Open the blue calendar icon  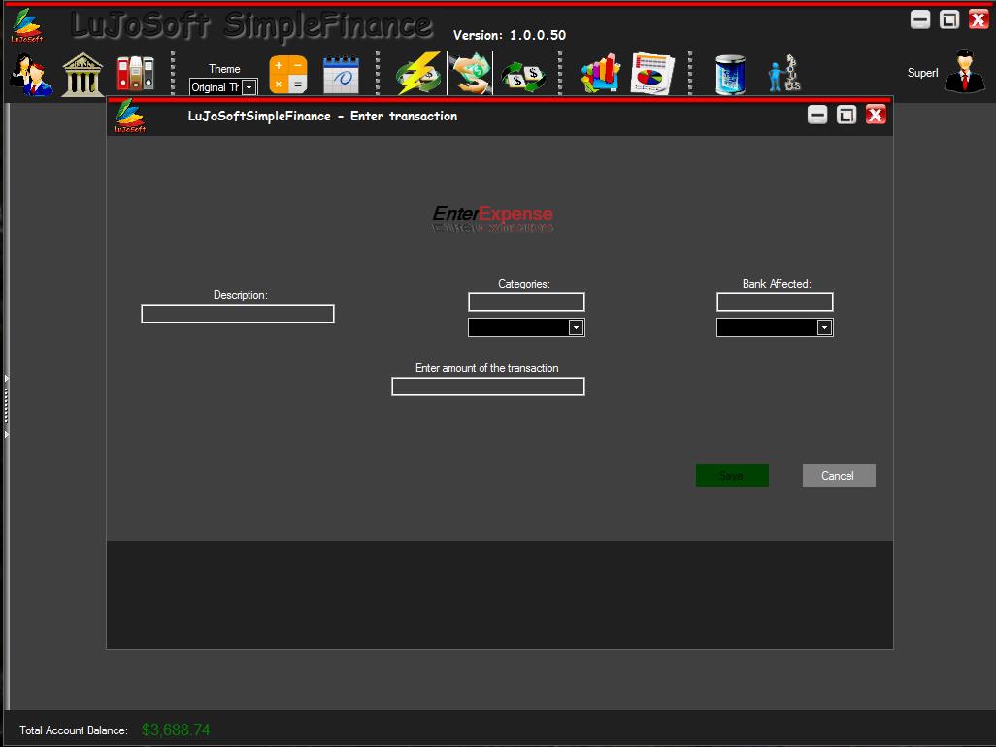coord(341,75)
